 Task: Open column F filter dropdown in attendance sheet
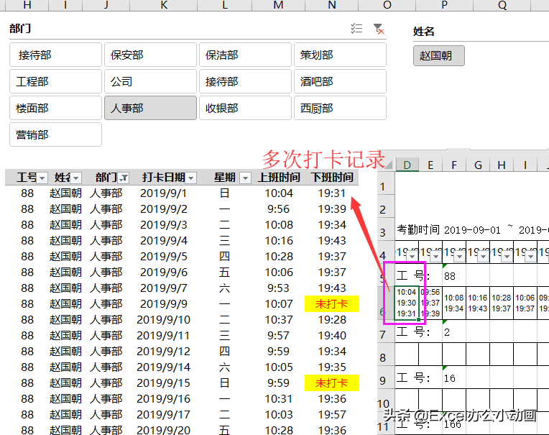coord(460,257)
